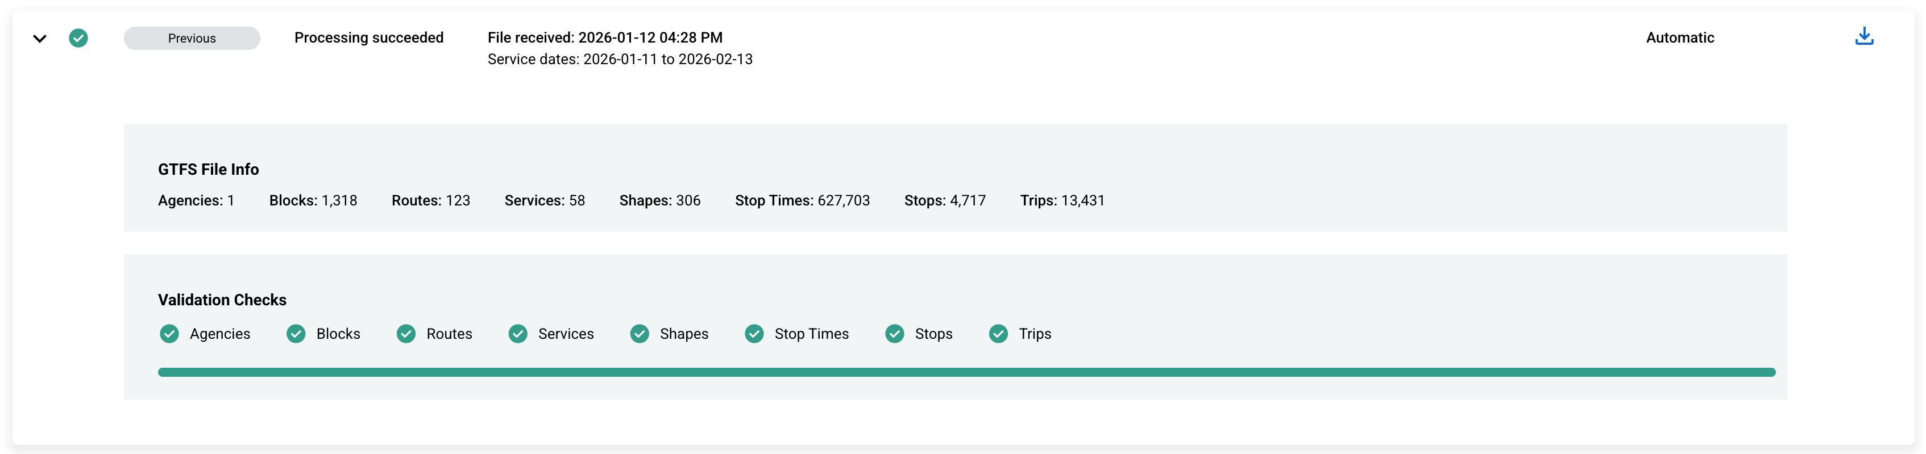This screenshot has width=1926, height=454.
Task: Click the green success checkmark near Previous
Action: point(79,37)
